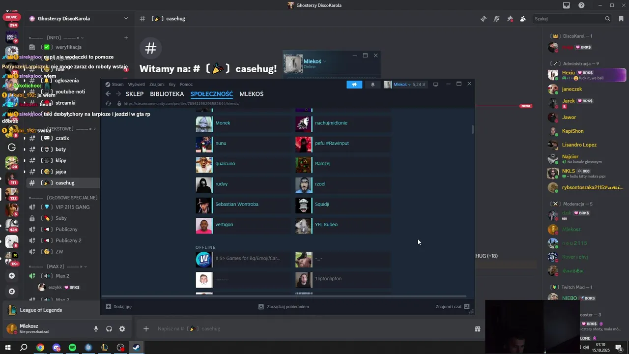This screenshot has height=354, width=629.
Task: Click pefu #RawInput friend avatar
Action: [304, 144]
